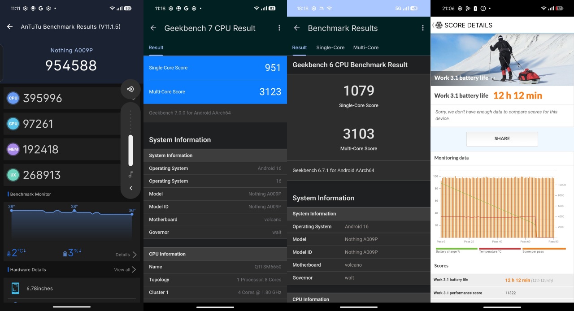Open View all for Hardware Details
The image size is (574, 311).
click(x=125, y=270)
